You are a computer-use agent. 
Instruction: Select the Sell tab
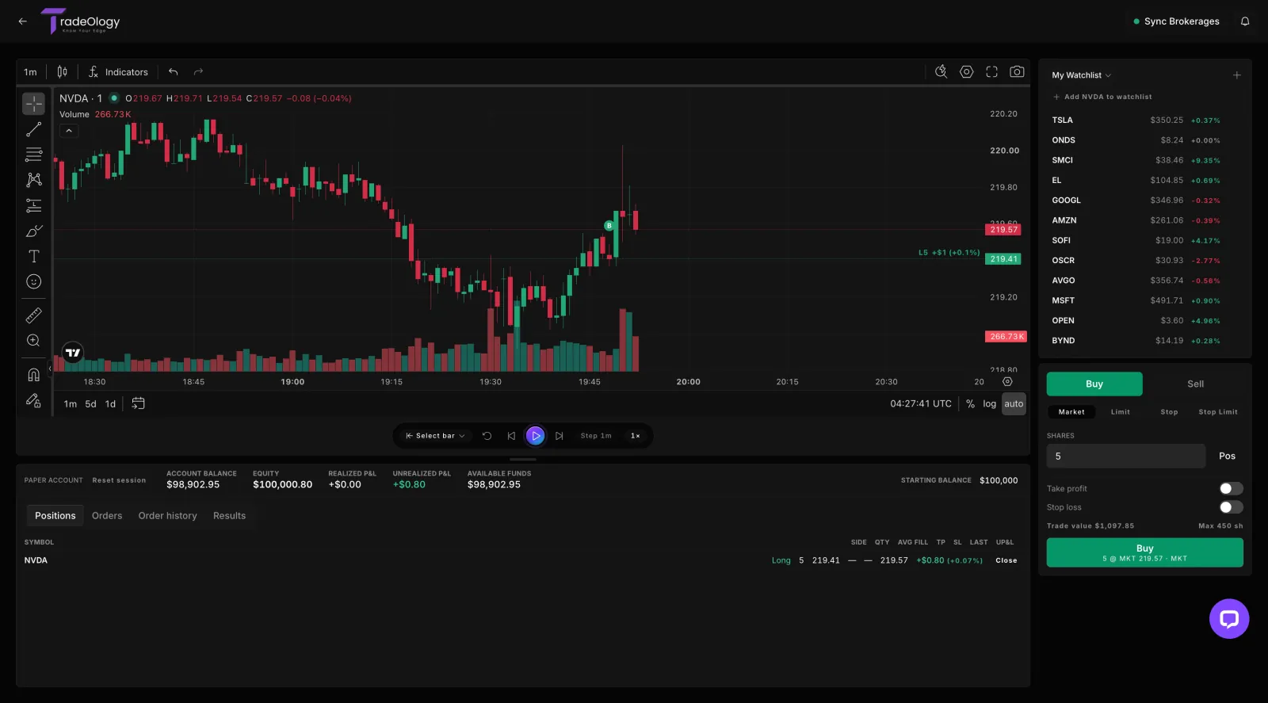pos(1195,384)
